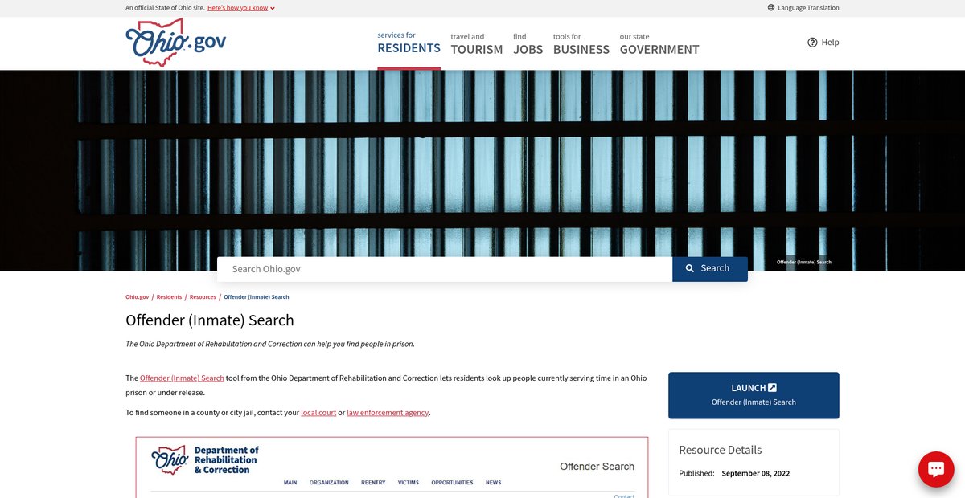Screen dimensions: 965x498
Task: Open the tools for Business menu
Action: [x=581, y=43]
